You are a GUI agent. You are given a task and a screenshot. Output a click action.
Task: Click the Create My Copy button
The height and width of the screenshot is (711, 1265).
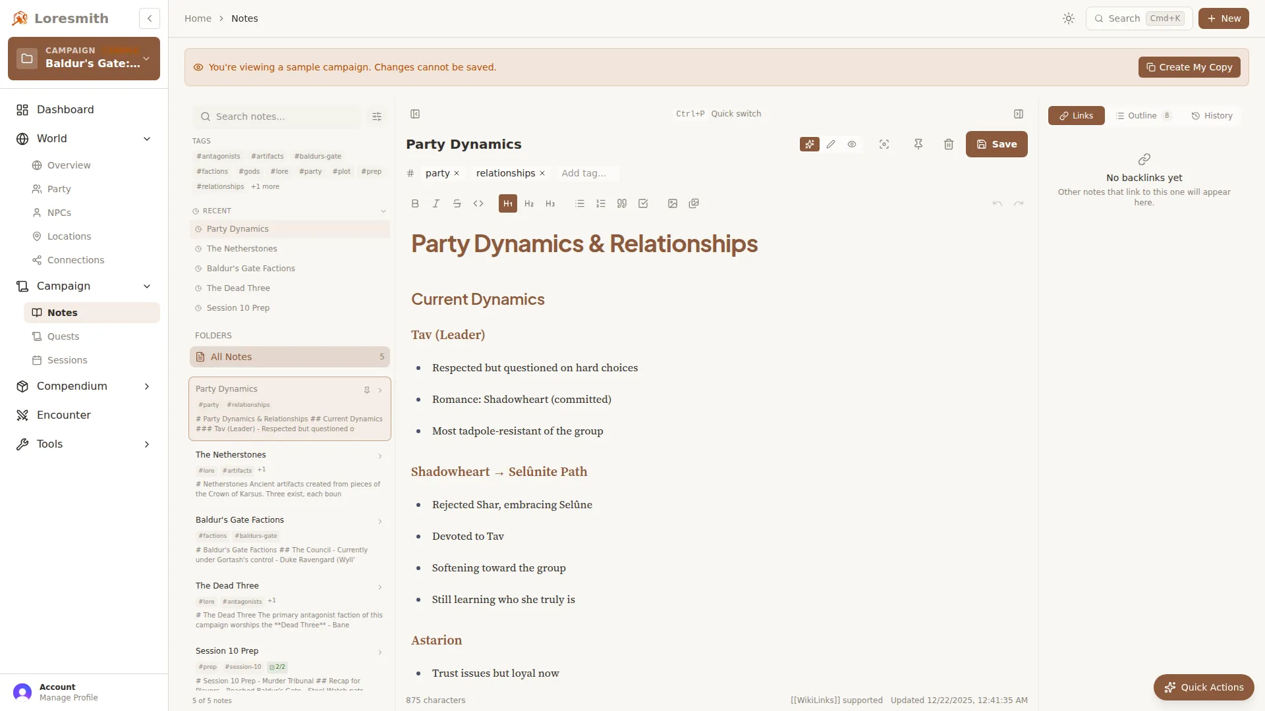(x=1189, y=66)
